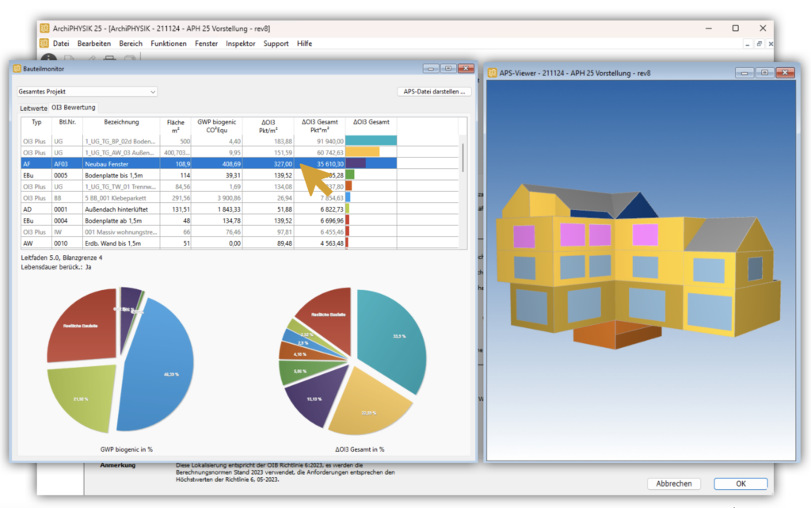Minimize the APS-Viewer window
This screenshot has height=508, width=811.
coord(744,73)
